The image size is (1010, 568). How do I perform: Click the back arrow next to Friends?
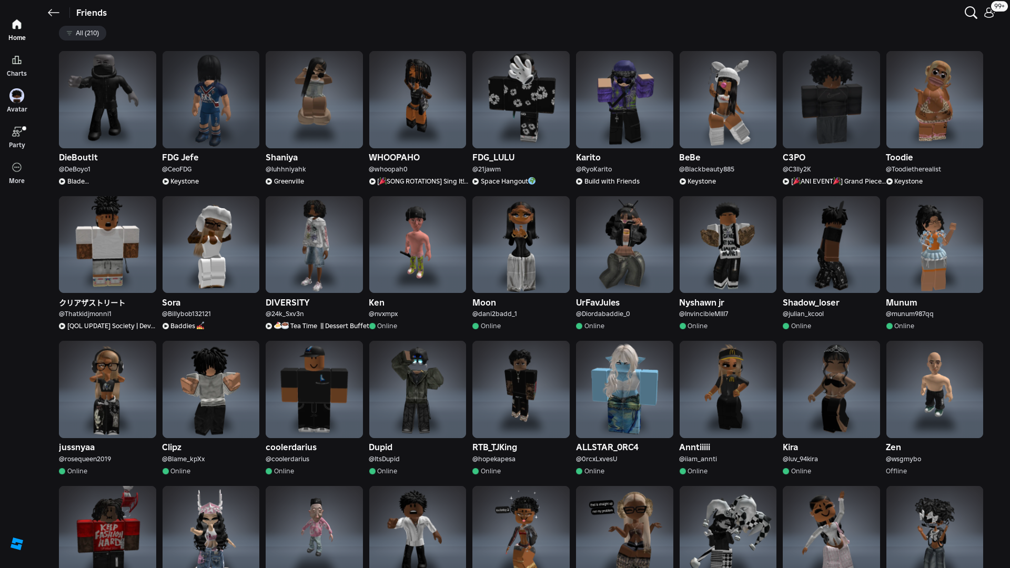53,13
